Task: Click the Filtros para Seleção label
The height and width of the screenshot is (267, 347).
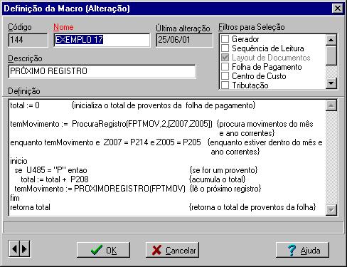Action: pyautogui.click(x=252, y=27)
